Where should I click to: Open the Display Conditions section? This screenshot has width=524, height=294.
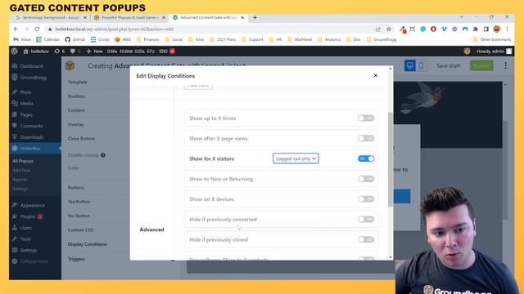(88, 244)
